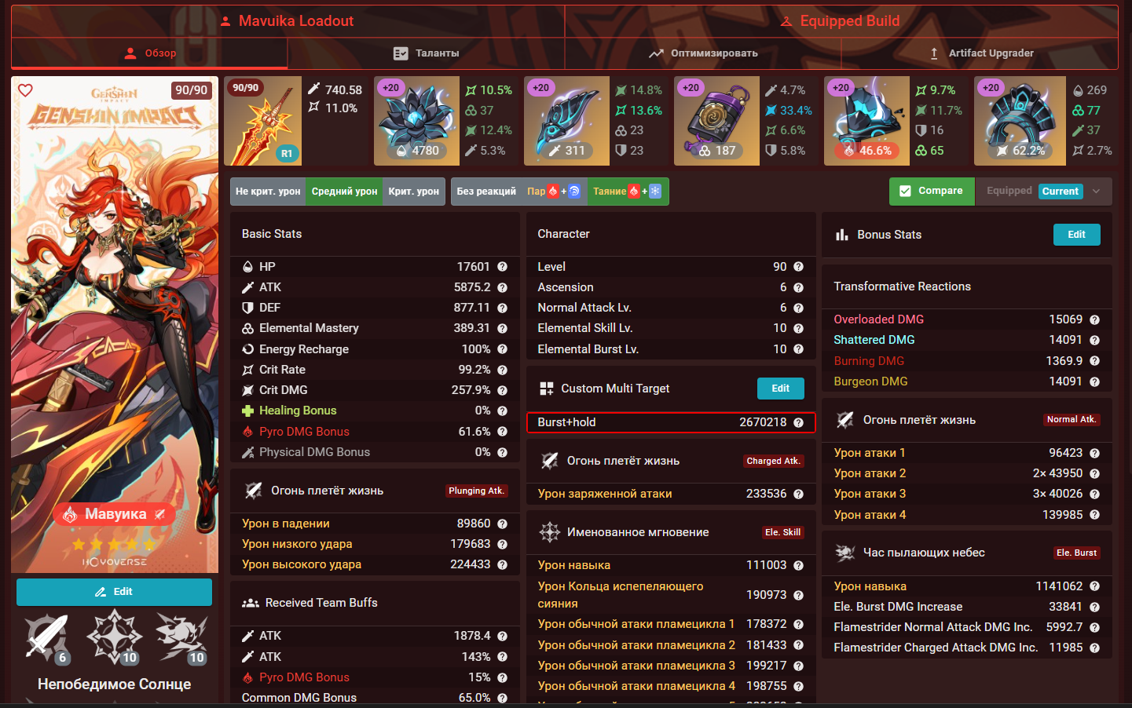
Task: Click the Ele. Burst tag
Action: 1076,553
